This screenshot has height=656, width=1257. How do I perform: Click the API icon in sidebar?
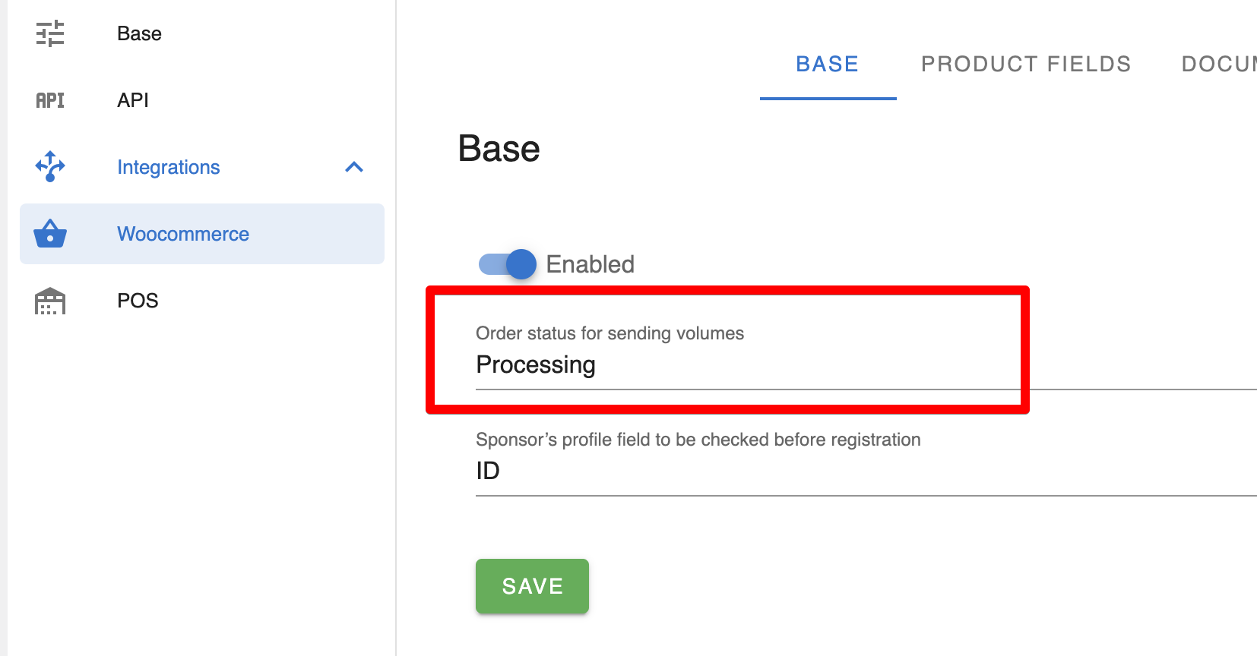[x=50, y=100]
